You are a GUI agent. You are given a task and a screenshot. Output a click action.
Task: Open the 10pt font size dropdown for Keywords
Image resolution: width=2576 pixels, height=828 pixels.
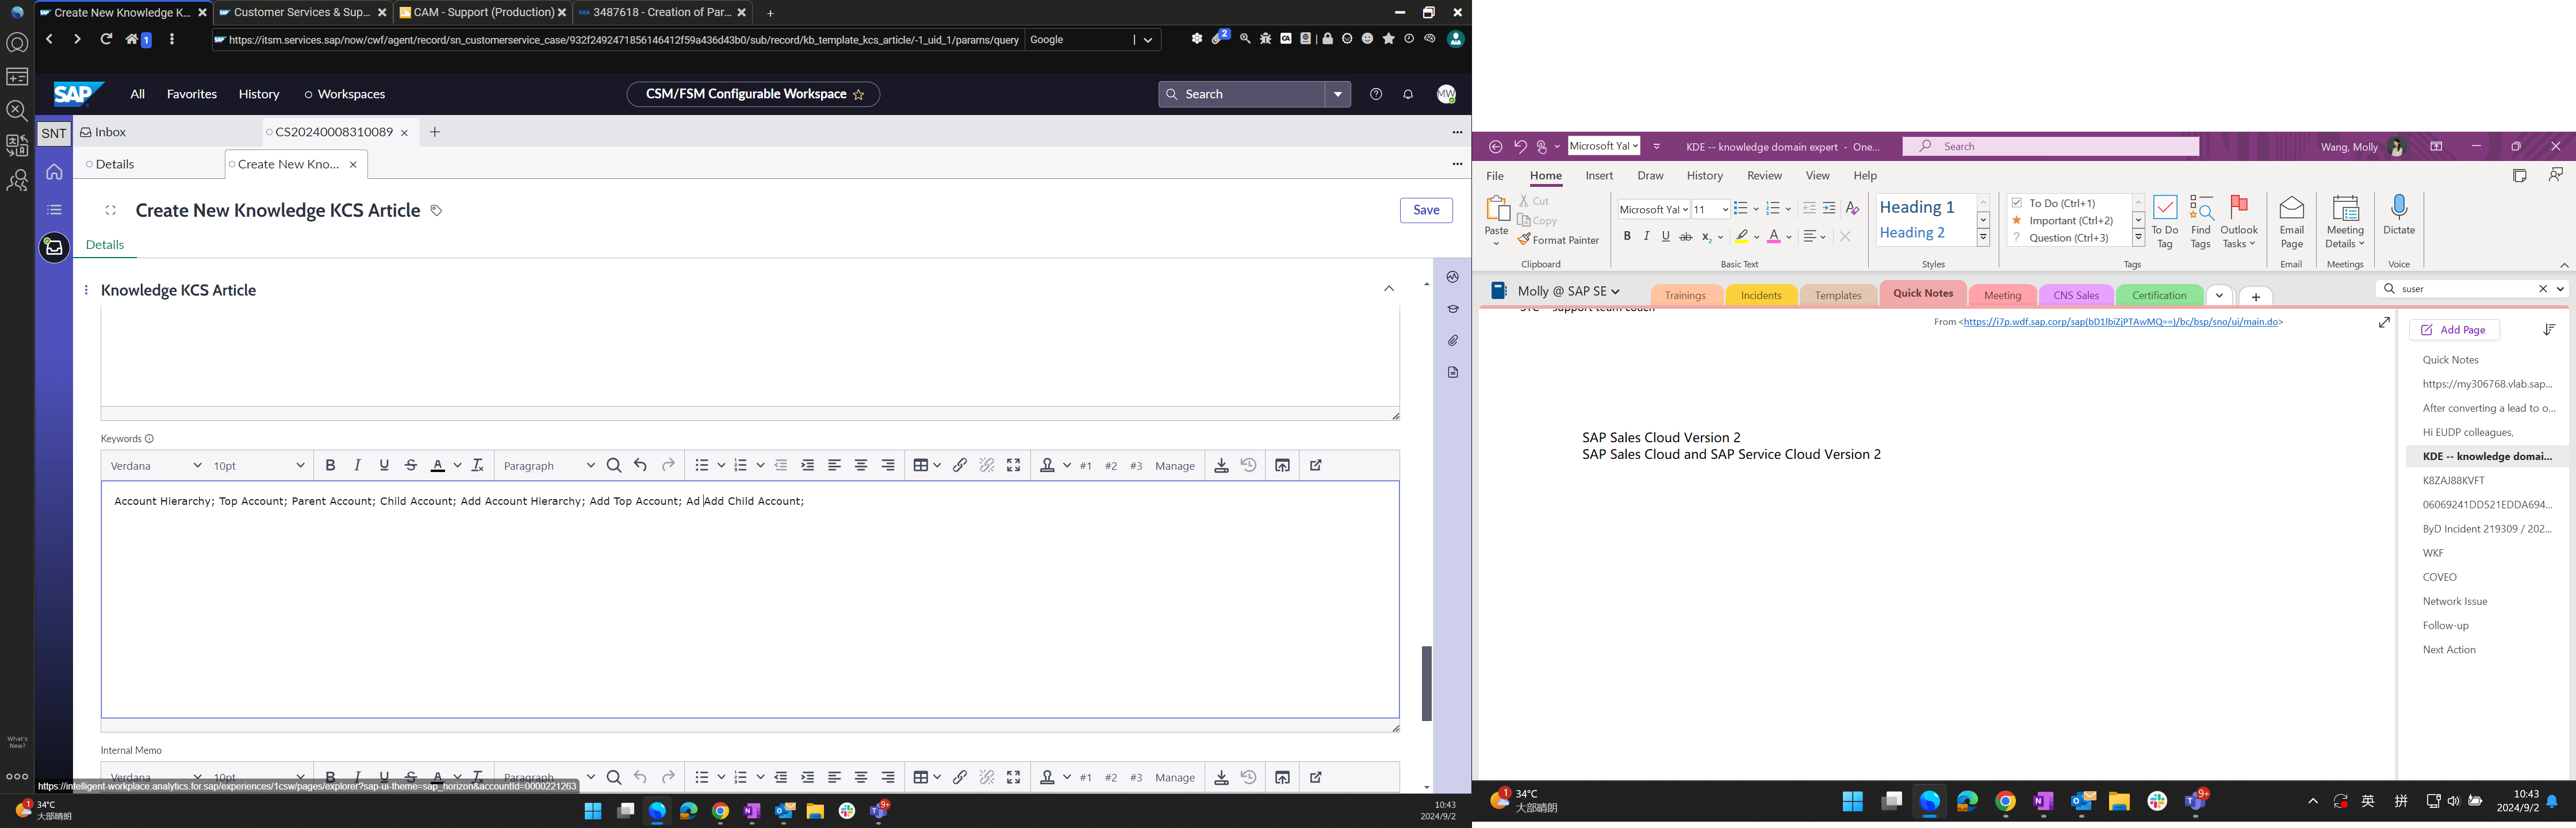(x=259, y=465)
